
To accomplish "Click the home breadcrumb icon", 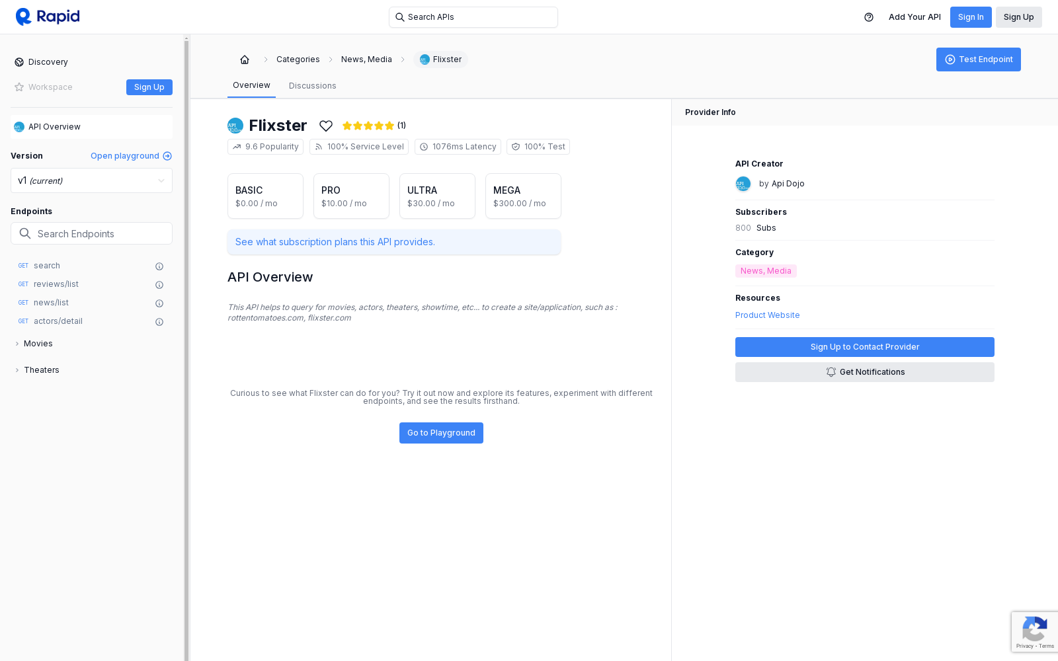I will coord(245,59).
